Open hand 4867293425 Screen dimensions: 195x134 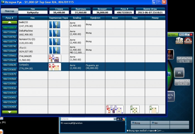click(9, 102)
